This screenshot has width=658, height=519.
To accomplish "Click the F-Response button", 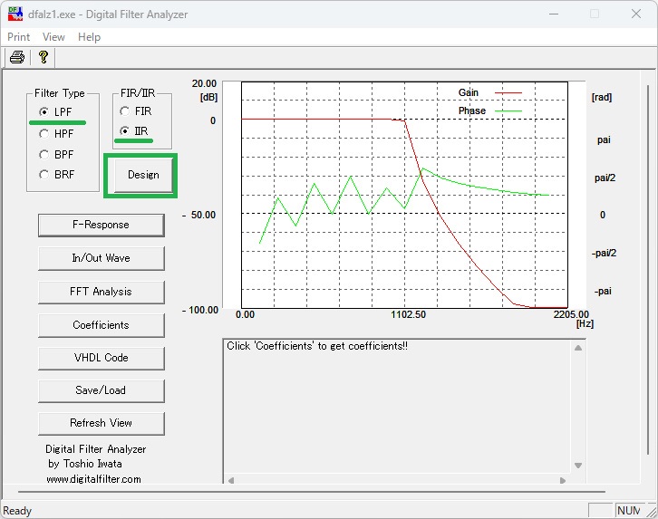I will [101, 225].
